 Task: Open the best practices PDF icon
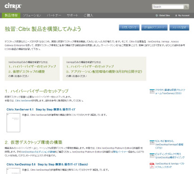click(152, 166)
